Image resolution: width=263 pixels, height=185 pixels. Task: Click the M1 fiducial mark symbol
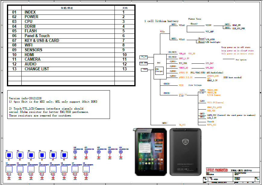(9, 155)
